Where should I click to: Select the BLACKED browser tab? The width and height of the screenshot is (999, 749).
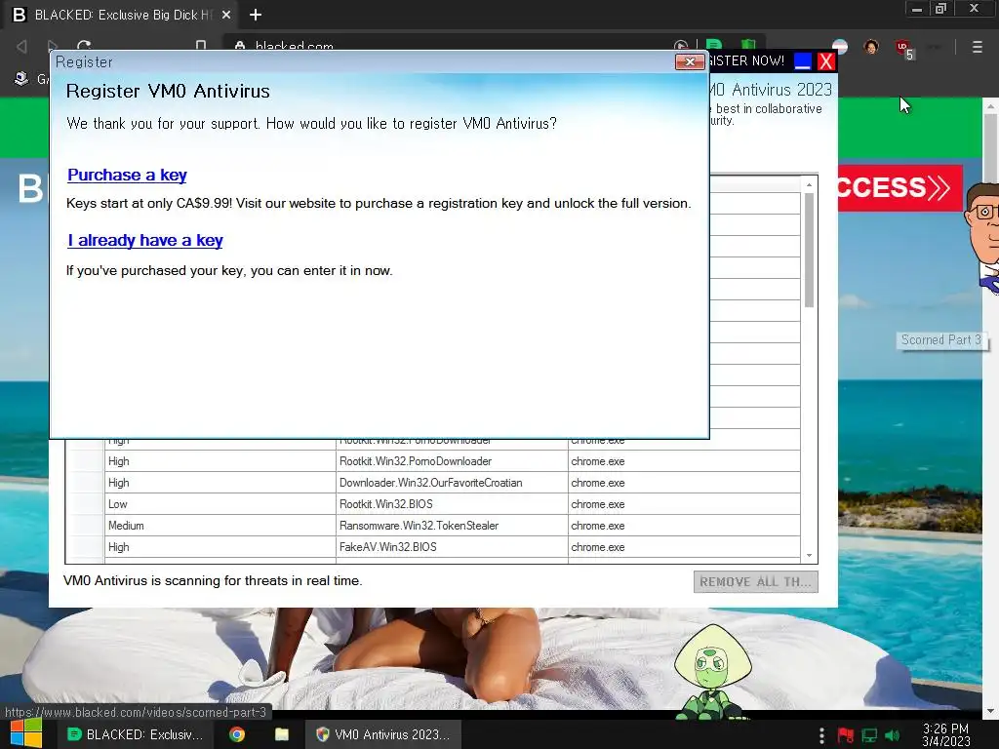click(121, 15)
